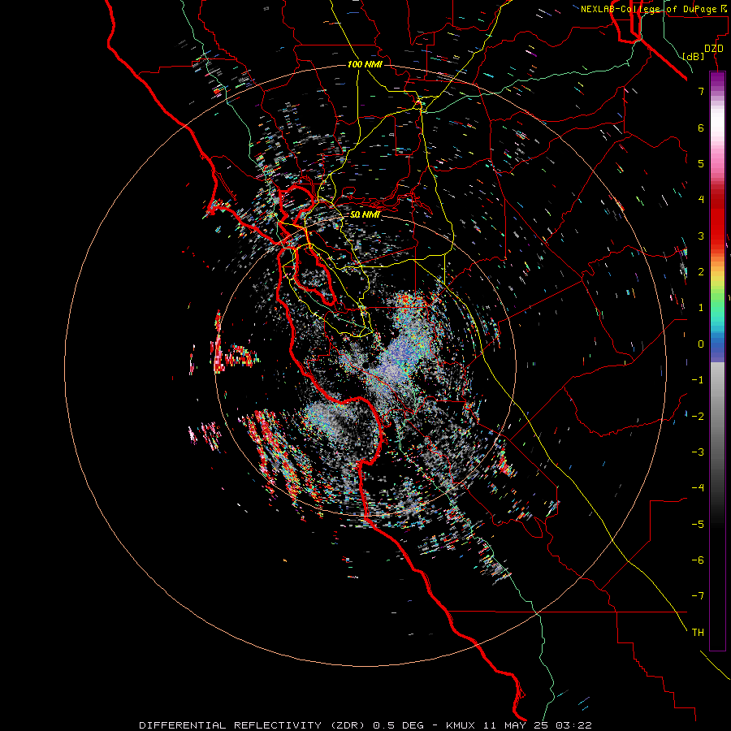Click the 5 value on the color scale
Viewport: 731px width, 731px height.
(x=701, y=163)
